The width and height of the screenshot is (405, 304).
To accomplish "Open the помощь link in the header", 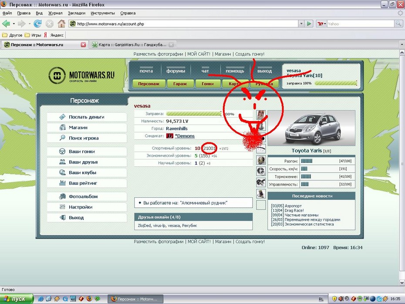I will (235, 71).
